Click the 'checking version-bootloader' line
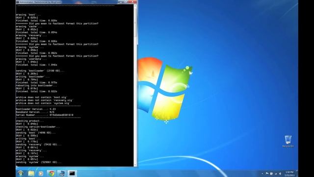Screen dimensions: 314x177 coord(38,127)
